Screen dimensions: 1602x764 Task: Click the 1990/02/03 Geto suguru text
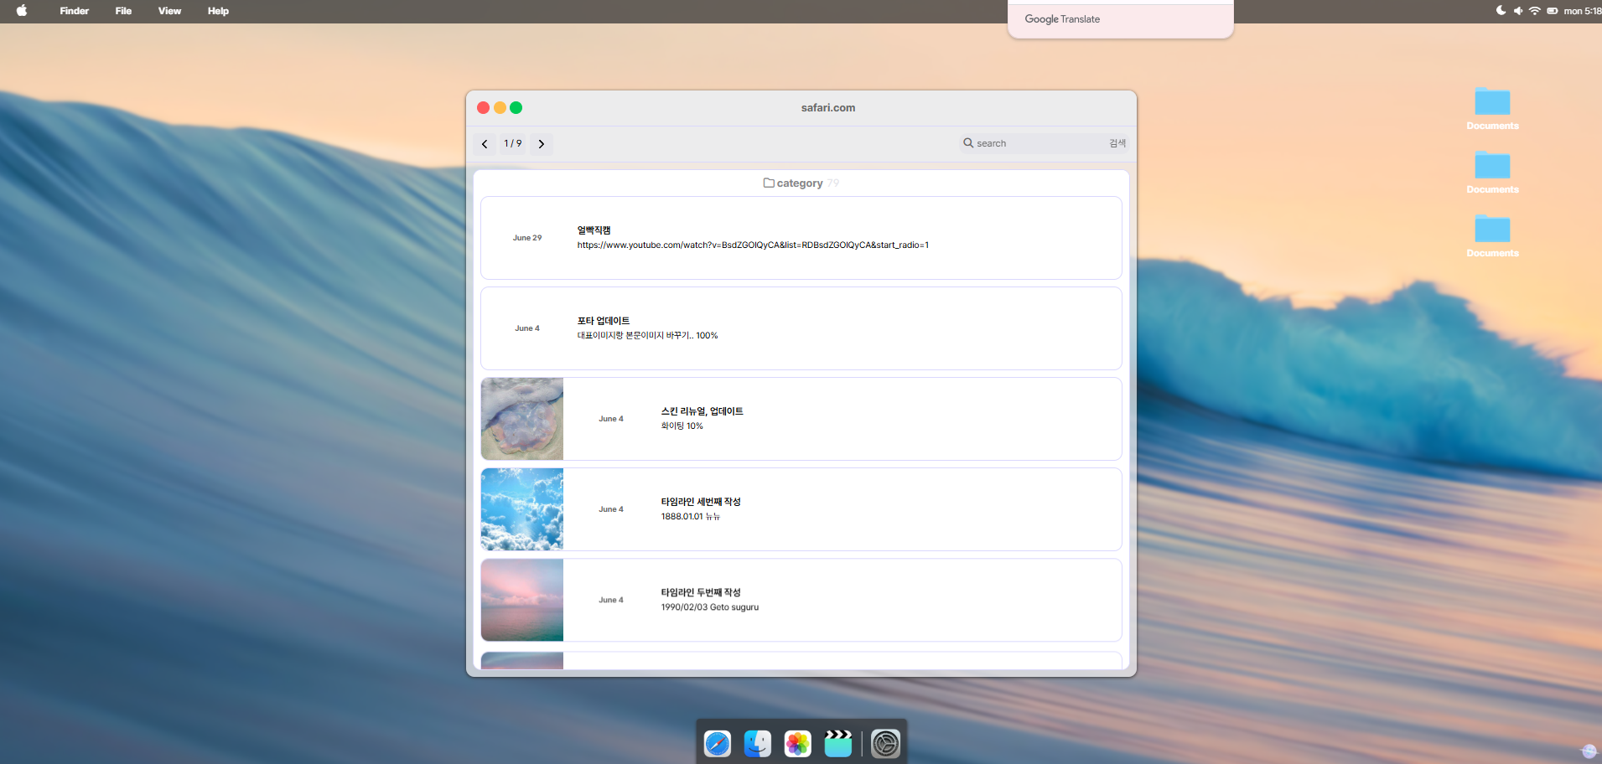[x=710, y=607]
